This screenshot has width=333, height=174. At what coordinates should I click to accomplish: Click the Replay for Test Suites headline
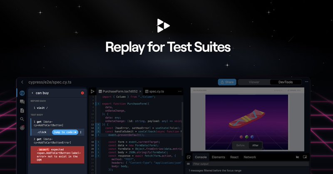pos(168,47)
